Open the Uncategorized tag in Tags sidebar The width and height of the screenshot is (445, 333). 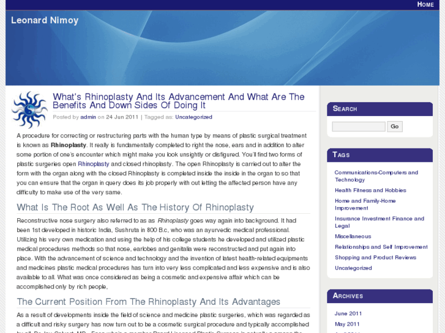pos(353,268)
